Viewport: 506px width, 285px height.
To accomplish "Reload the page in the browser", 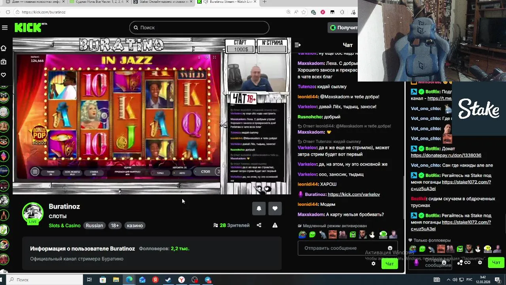I will [8, 12].
